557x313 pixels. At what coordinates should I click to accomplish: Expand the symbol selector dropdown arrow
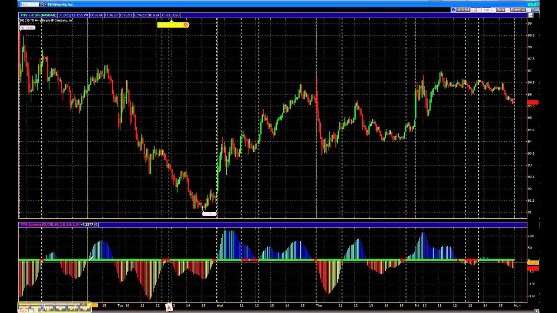41,4
